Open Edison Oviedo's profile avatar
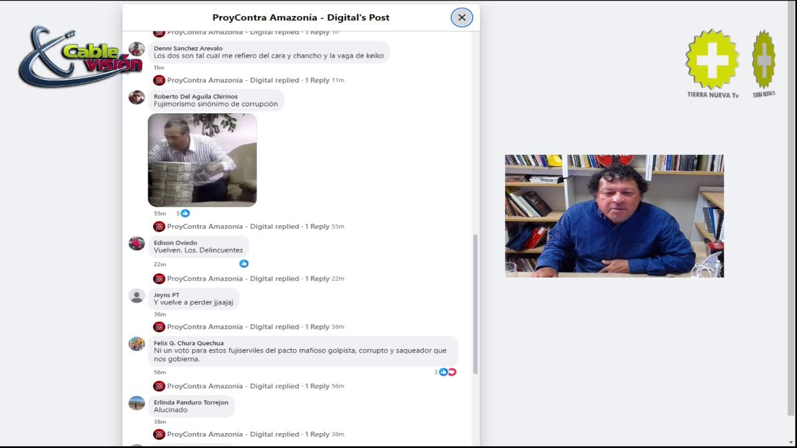Image resolution: width=797 pixels, height=448 pixels. pos(137,243)
